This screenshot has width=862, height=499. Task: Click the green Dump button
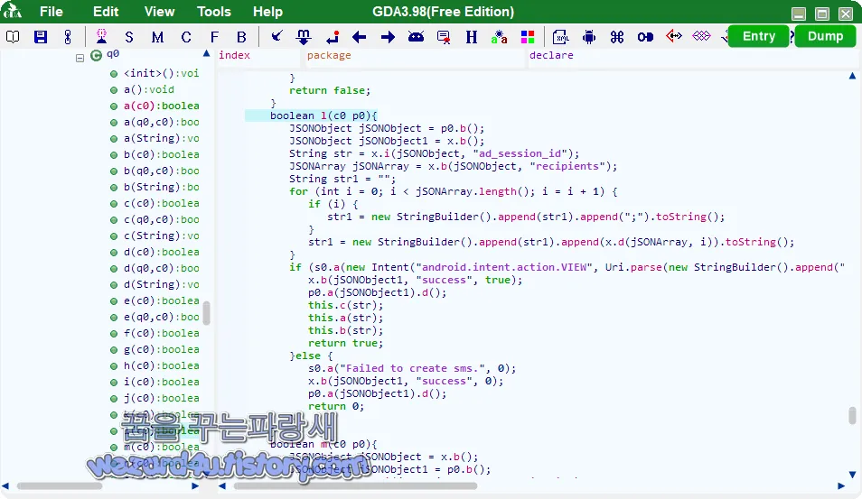825,36
